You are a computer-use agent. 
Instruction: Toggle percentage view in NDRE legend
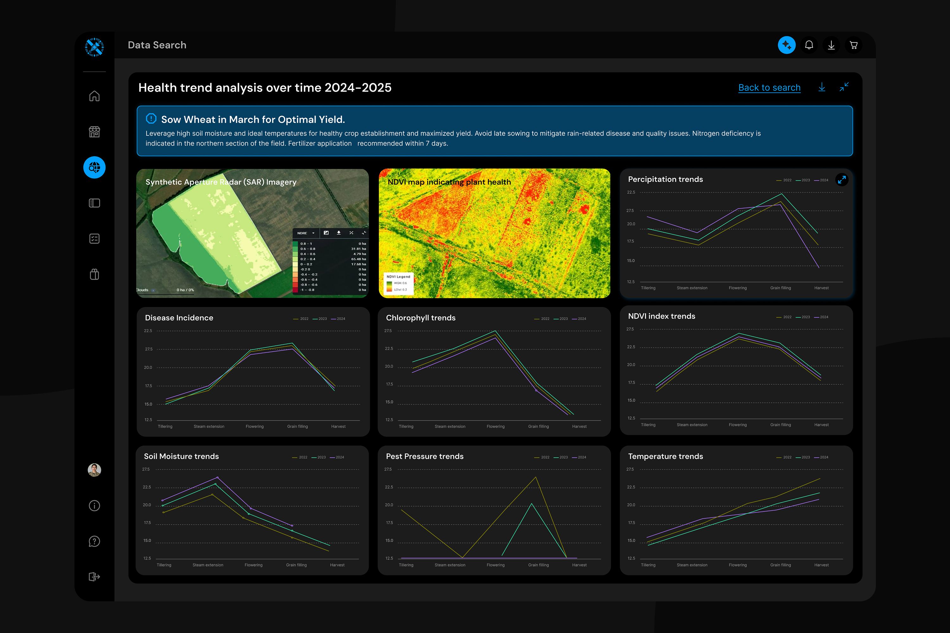pos(351,233)
